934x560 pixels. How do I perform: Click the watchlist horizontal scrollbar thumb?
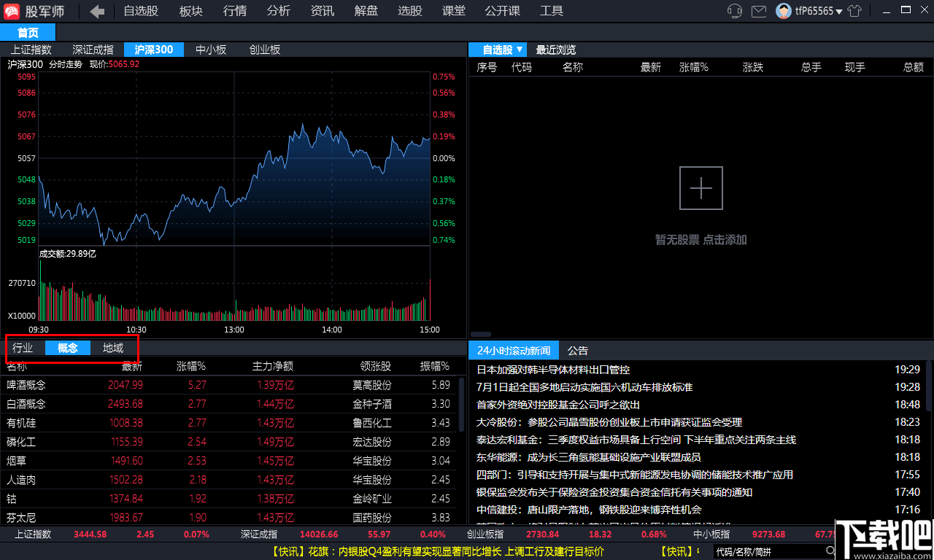(481, 334)
